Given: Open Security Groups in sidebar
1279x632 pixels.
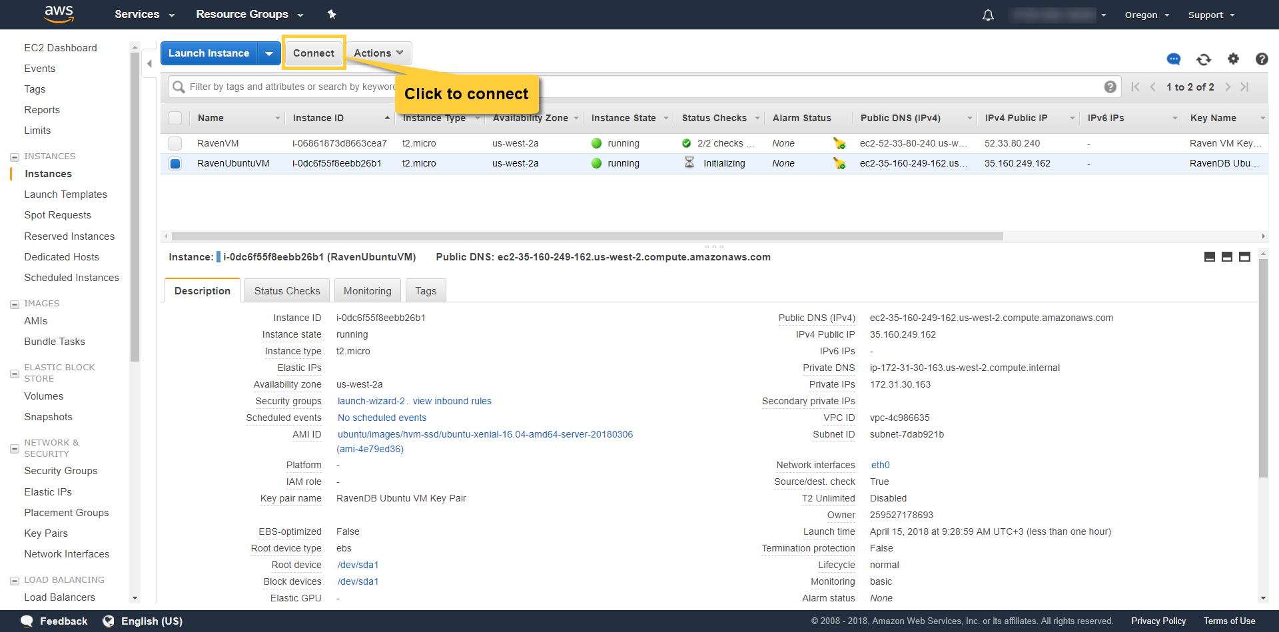Looking at the screenshot, I should pos(61,471).
